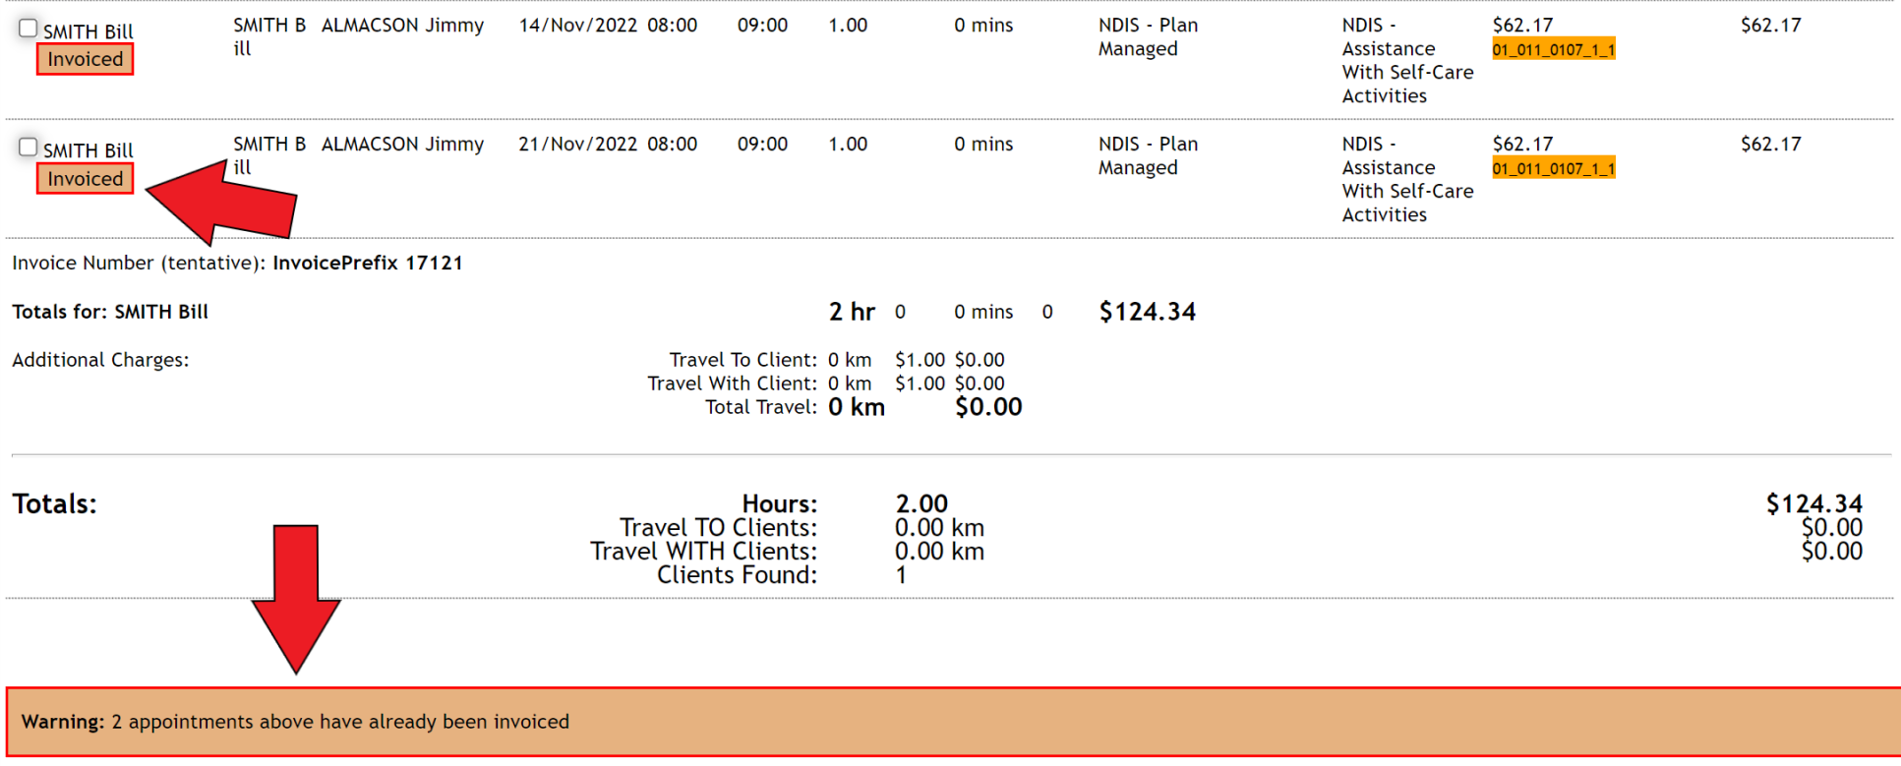Click the tentative invoice number InvoicePrefix 17121
The height and width of the screenshot is (766, 1901).
(368, 263)
